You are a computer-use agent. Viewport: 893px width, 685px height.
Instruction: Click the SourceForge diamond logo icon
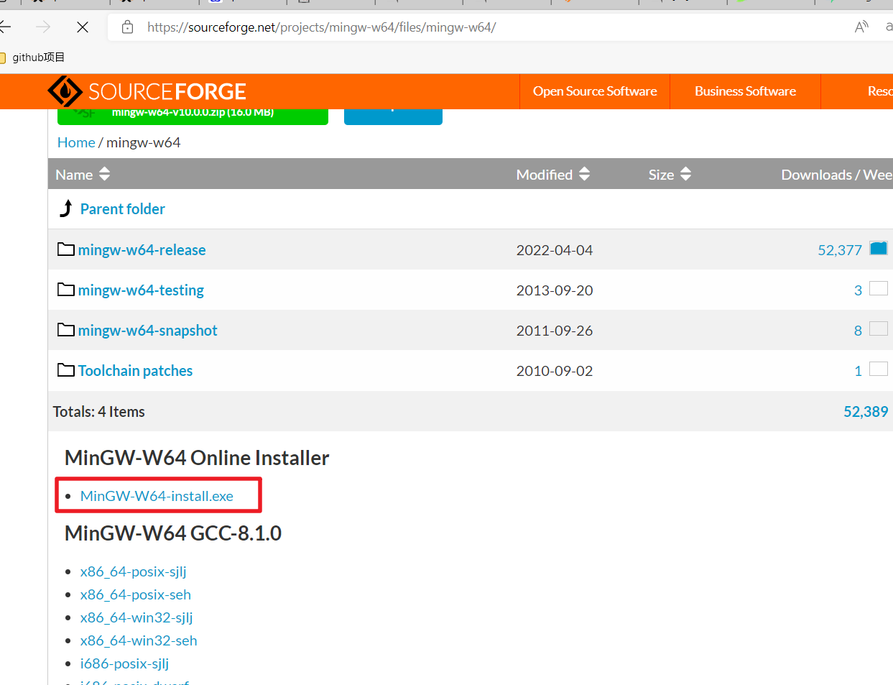point(65,91)
